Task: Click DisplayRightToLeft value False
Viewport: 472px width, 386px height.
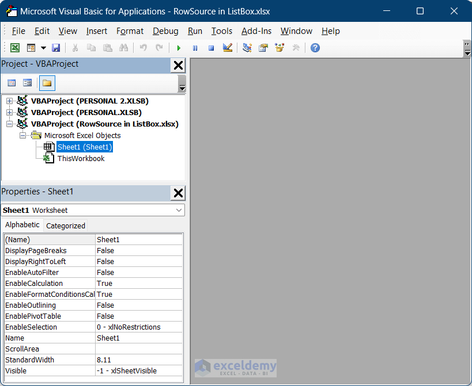Action: click(x=139, y=261)
